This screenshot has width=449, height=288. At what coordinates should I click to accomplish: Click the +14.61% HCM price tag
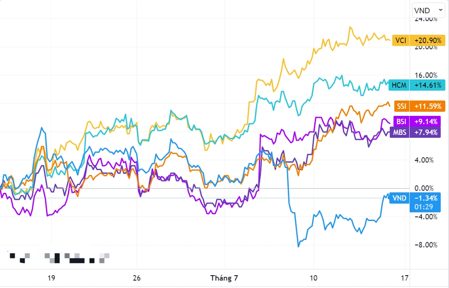[428, 85]
